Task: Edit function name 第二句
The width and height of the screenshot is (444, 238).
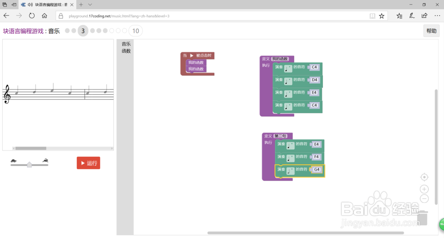Action: point(280,136)
